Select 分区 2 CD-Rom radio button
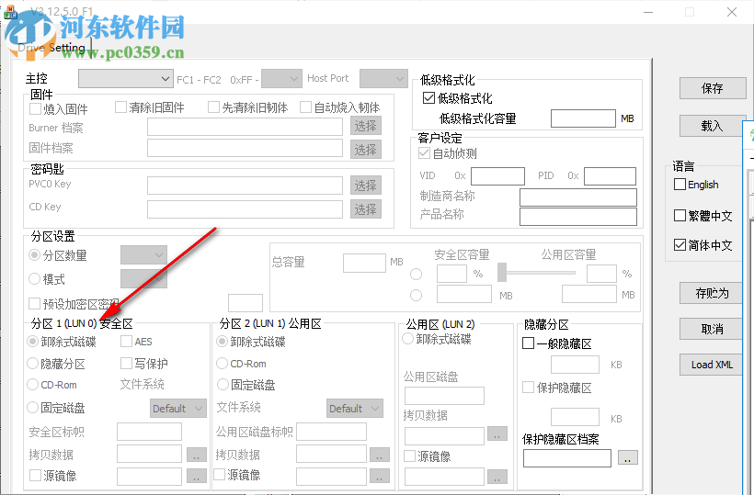The image size is (754, 495). [223, 364]
